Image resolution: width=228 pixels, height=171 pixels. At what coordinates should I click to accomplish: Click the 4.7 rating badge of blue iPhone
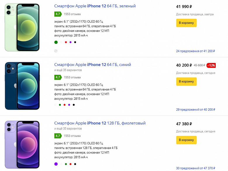click(x=58, y=77)
